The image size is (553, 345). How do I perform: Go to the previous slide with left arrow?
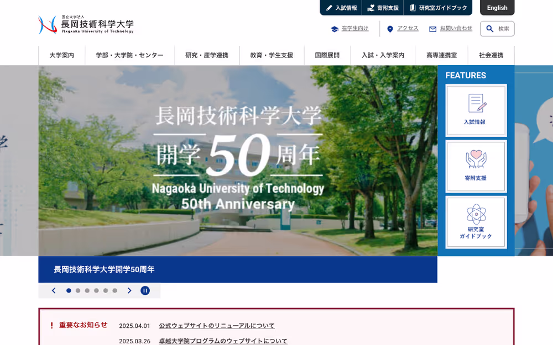pos(54,290)
